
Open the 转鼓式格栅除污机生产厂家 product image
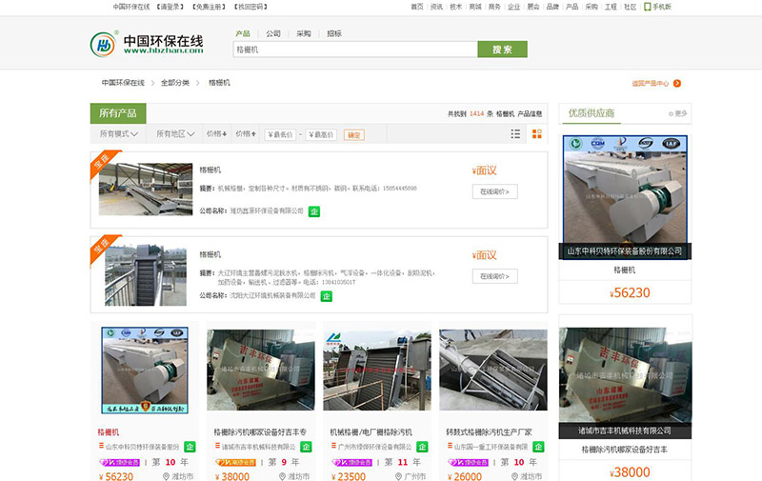point(493,370)
